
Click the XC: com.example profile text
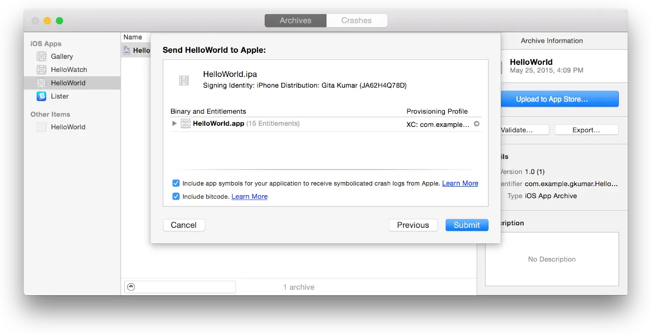[438, 124]
